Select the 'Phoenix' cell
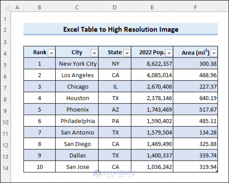Viewport: 229px width, 183px height. 77,109
